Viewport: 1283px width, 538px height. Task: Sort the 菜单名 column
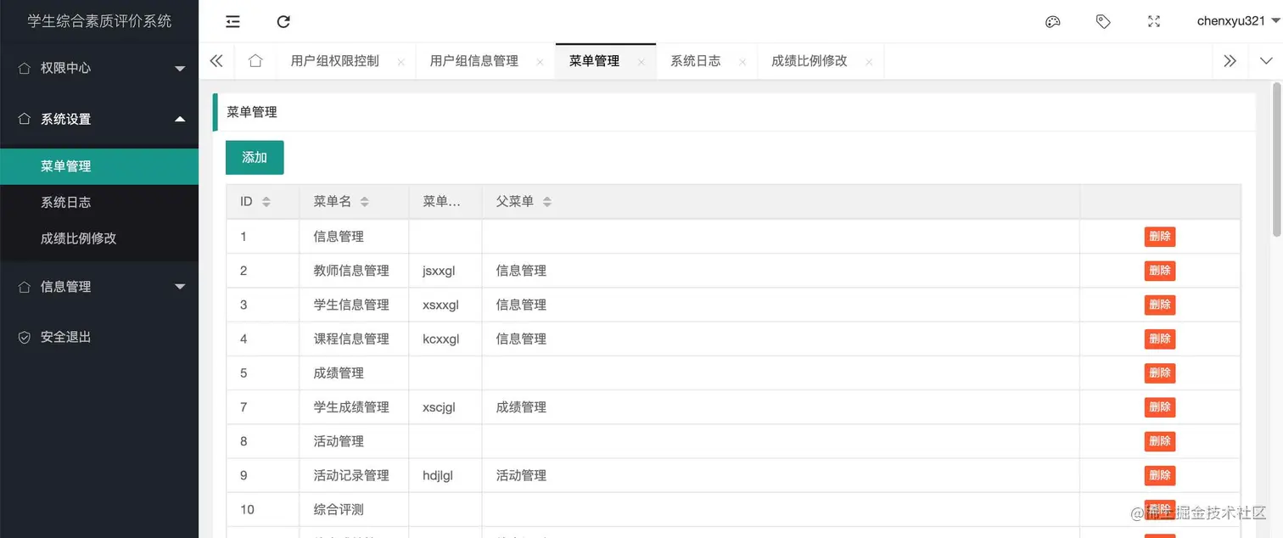[x=365, y=201]
